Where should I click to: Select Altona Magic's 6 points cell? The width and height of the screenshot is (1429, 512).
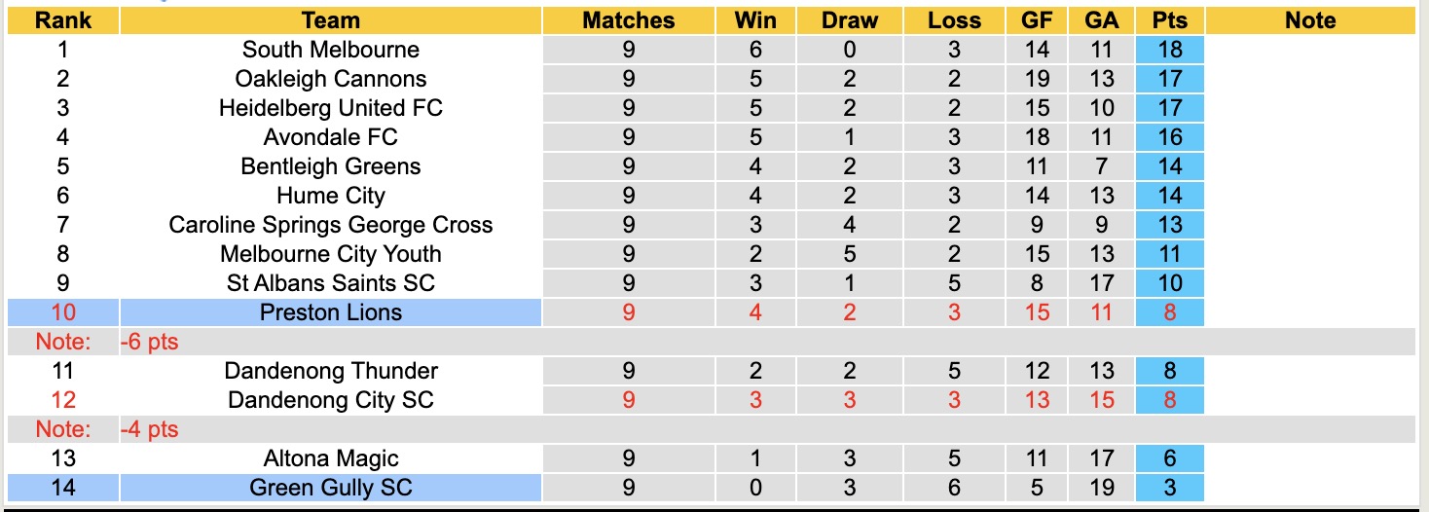1169,458
